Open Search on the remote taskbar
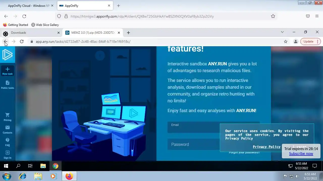323x181 pixels. 18,166
